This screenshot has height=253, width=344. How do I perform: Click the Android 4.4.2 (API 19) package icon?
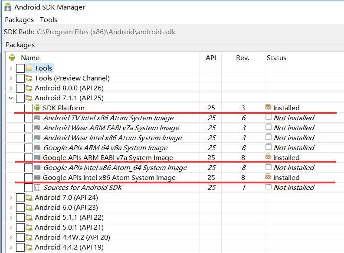(x=29, y=247)
